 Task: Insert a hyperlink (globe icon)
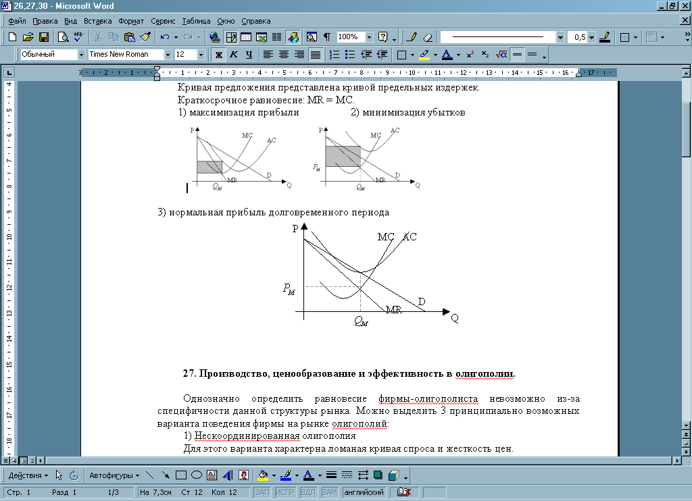214,37
